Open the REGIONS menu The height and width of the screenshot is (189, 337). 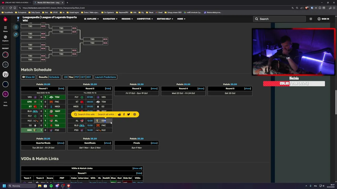pos(127,19)
